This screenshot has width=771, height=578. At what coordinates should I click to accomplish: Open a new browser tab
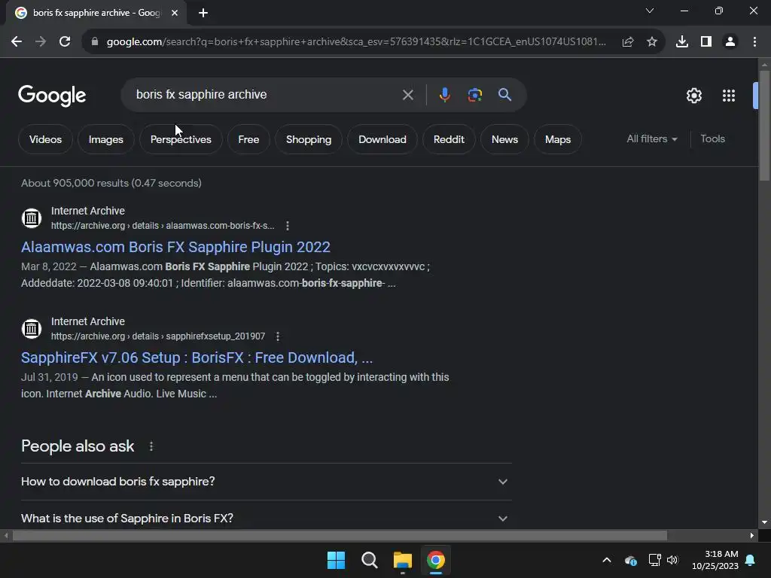pyautogui.click(x=203, y=13)
